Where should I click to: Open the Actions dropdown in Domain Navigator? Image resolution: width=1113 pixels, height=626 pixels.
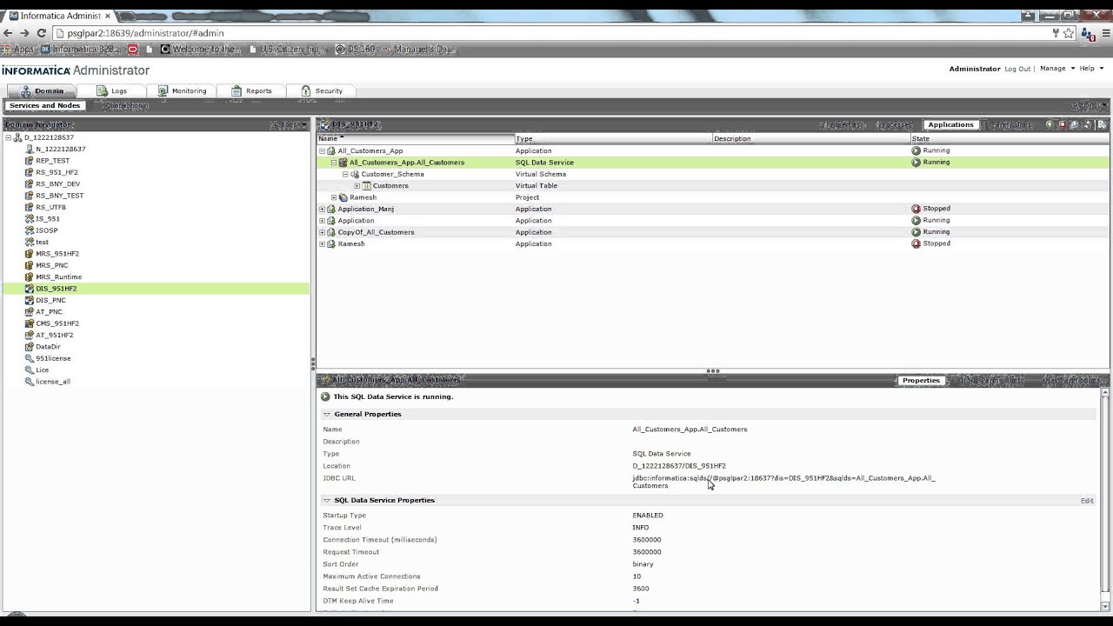[x=289, y=125]
